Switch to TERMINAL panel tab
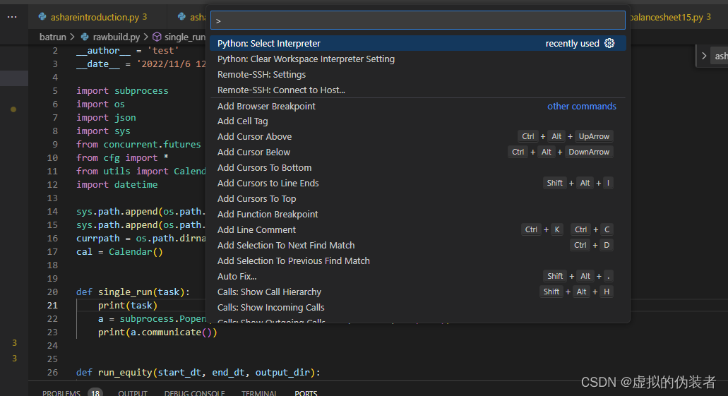 tap(258, 392)
